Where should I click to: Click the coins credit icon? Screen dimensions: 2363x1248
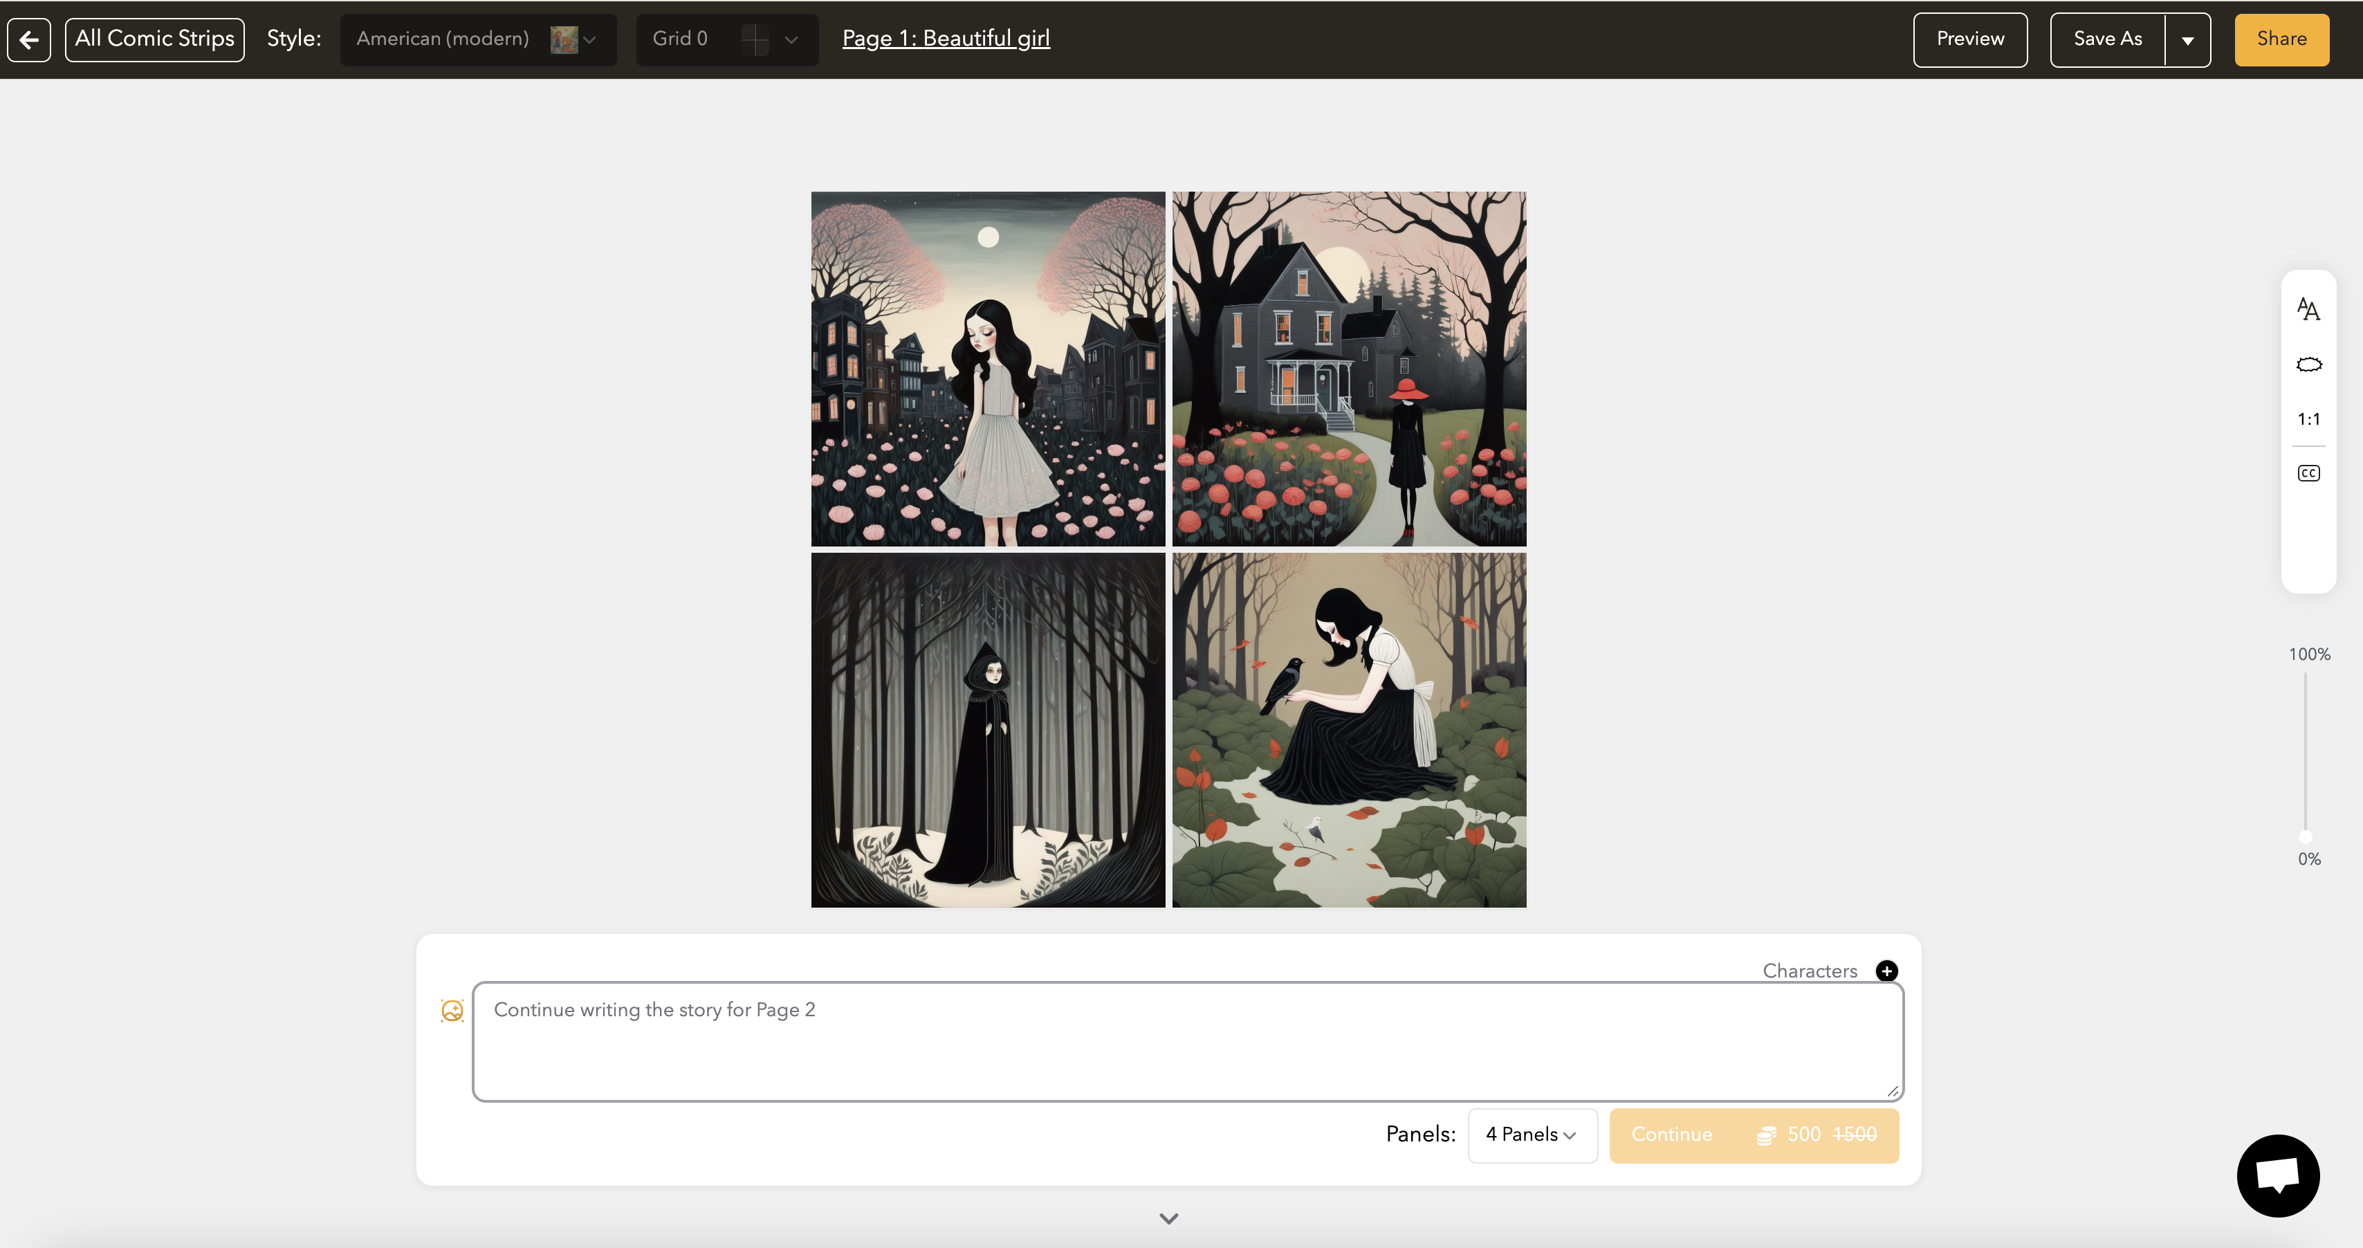[1766, 1135]
